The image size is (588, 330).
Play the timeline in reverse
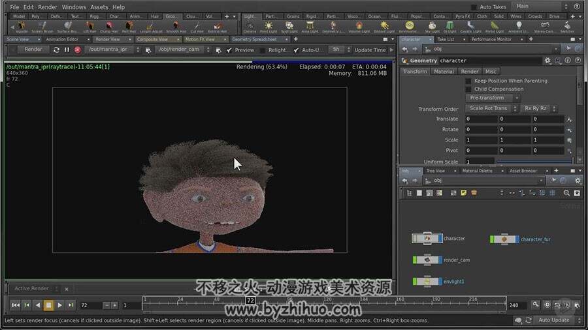click(37, 305)
